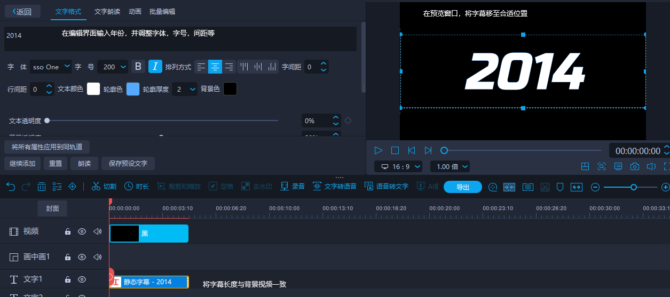Switch to the 文字朗读 tab
The height and width of the screenshot is (297, 670).
click(107, 11)
